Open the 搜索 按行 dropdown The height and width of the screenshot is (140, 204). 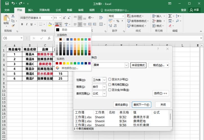[104, 87]
